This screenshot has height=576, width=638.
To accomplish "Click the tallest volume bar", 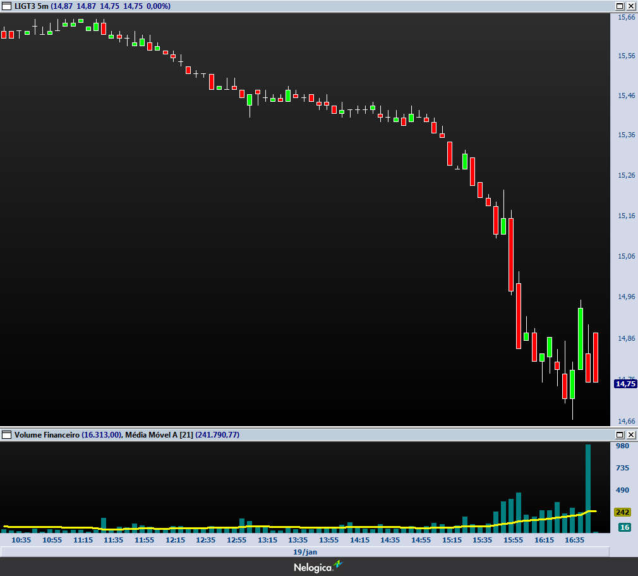I will point(588,487).
